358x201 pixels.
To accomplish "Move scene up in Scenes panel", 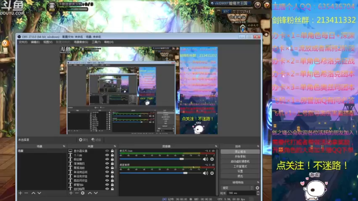I will coord(33,193).
